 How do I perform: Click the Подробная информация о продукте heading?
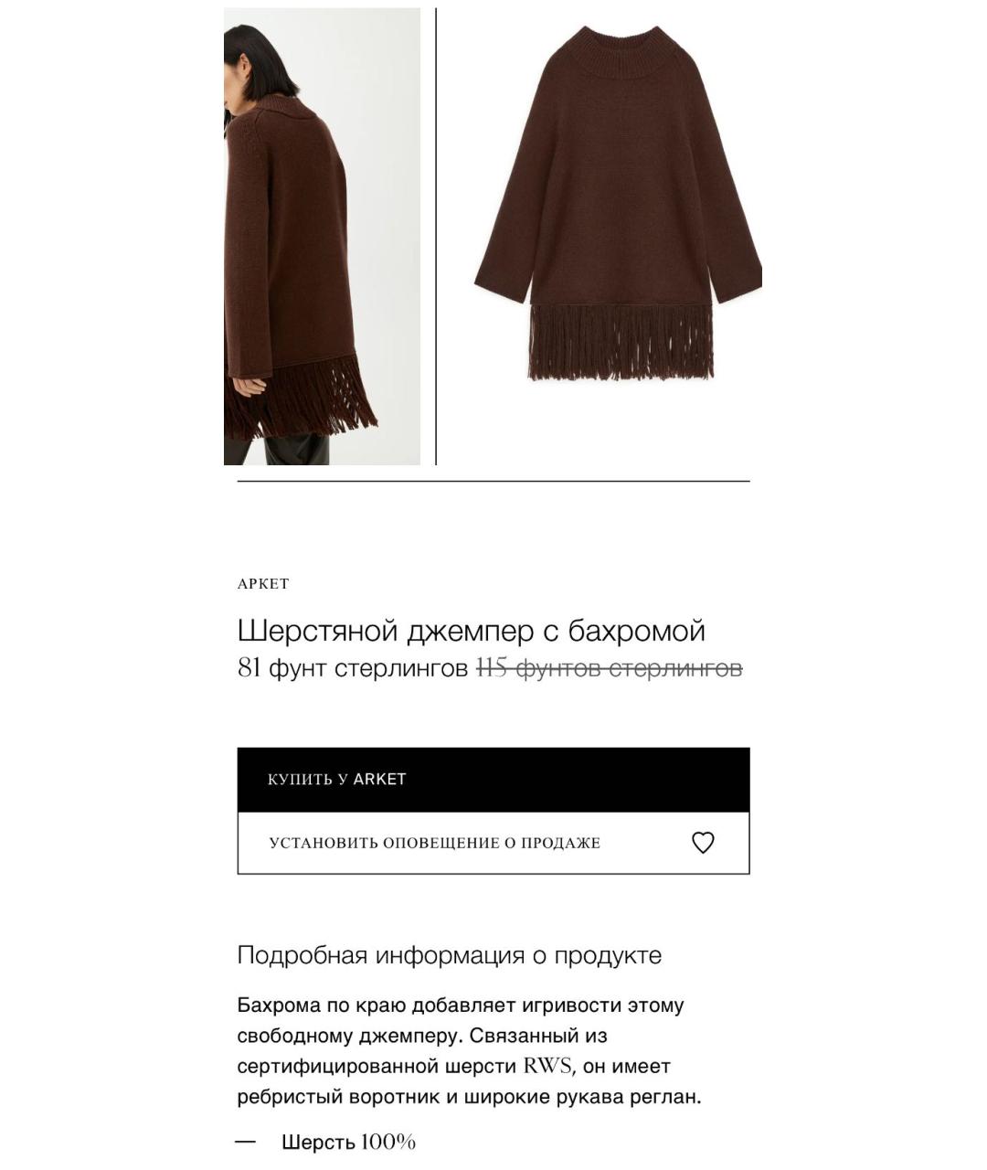coord(450,955)
